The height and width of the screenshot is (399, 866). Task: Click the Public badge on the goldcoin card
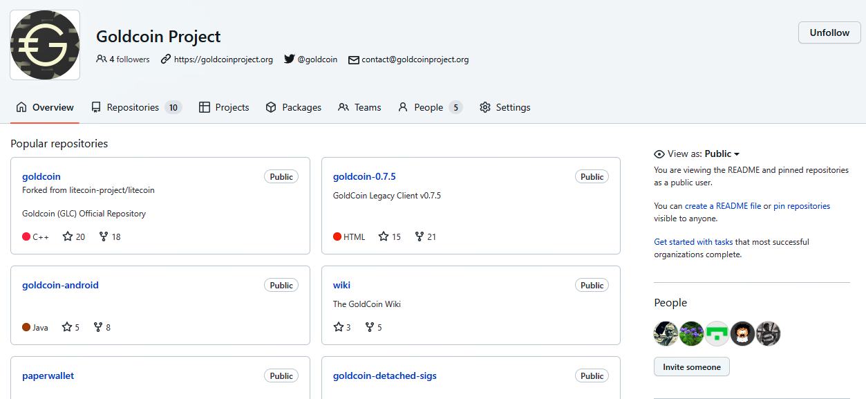(281, 177)
